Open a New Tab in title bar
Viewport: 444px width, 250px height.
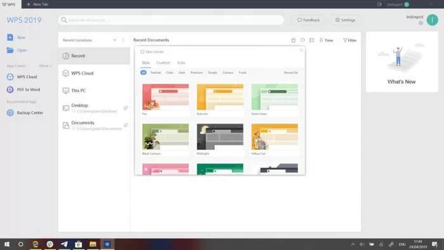[x=37, y=4]
